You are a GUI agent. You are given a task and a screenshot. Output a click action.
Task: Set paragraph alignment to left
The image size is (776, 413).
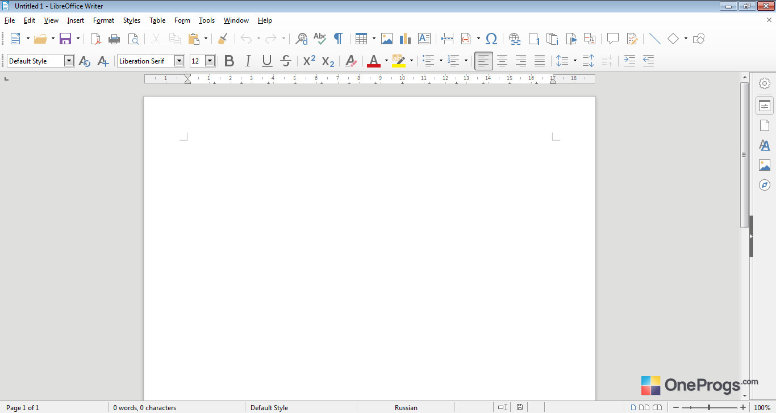click(x=483, y=61)
